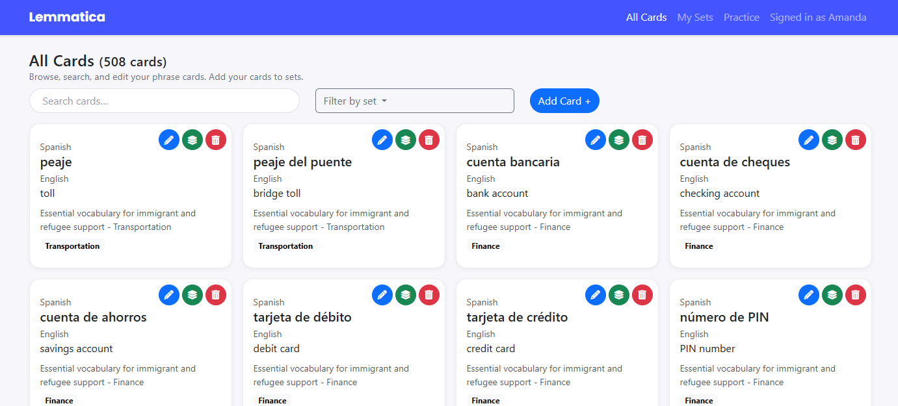Add "tarjeta de débito" to a set
The width and height of the screenshot is (898, 406).
(405, 294)
